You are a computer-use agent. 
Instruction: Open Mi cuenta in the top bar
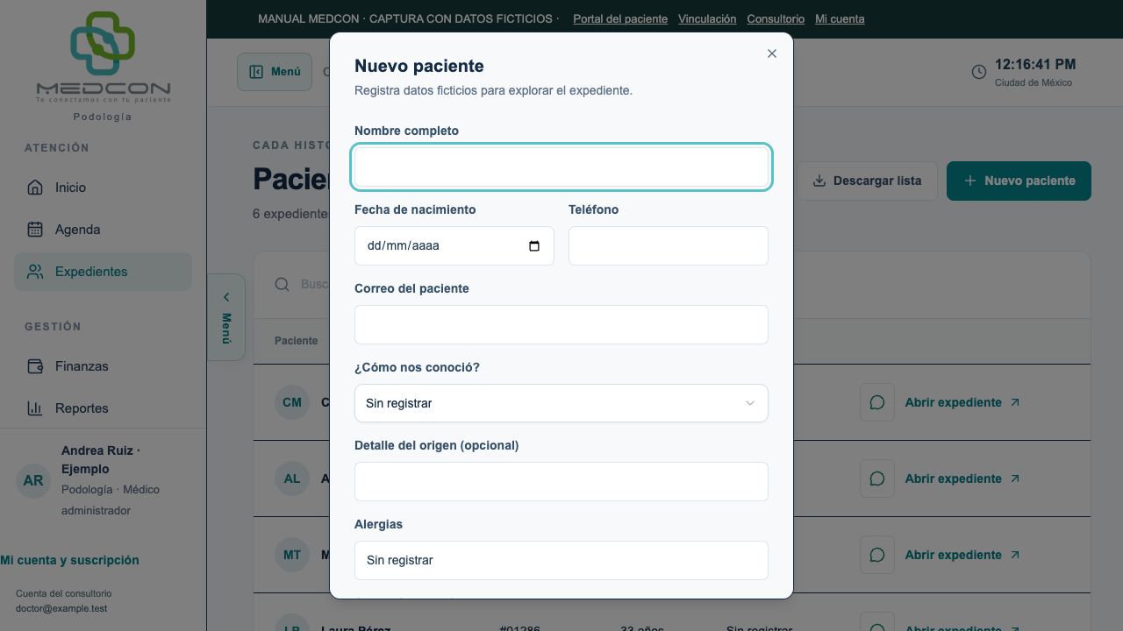pyautogui.click(x=840, y=18)
